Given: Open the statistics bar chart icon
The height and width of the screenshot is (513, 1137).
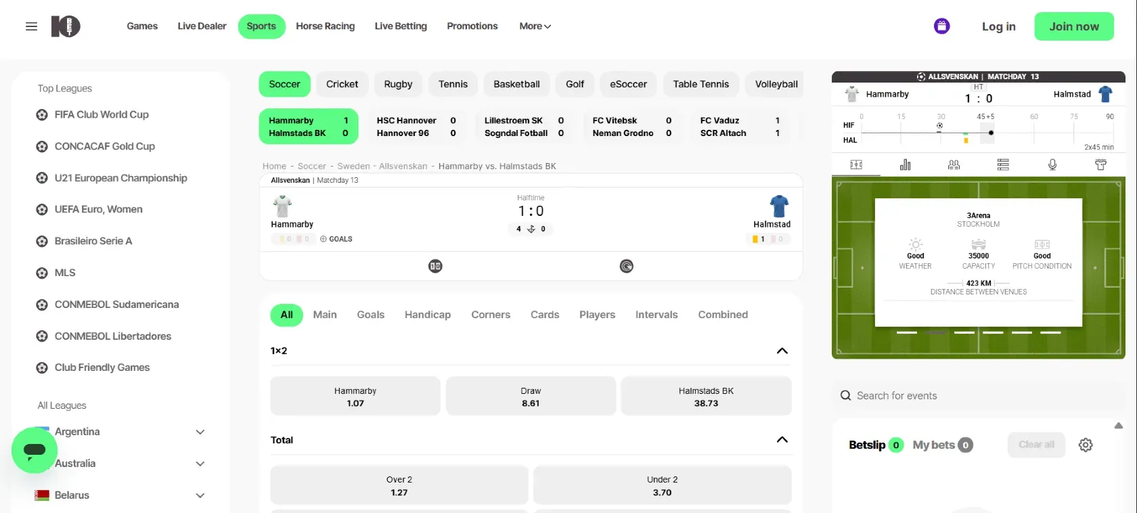Looking at the screenshot, I should pyautogui.click(x=905, y=164).
